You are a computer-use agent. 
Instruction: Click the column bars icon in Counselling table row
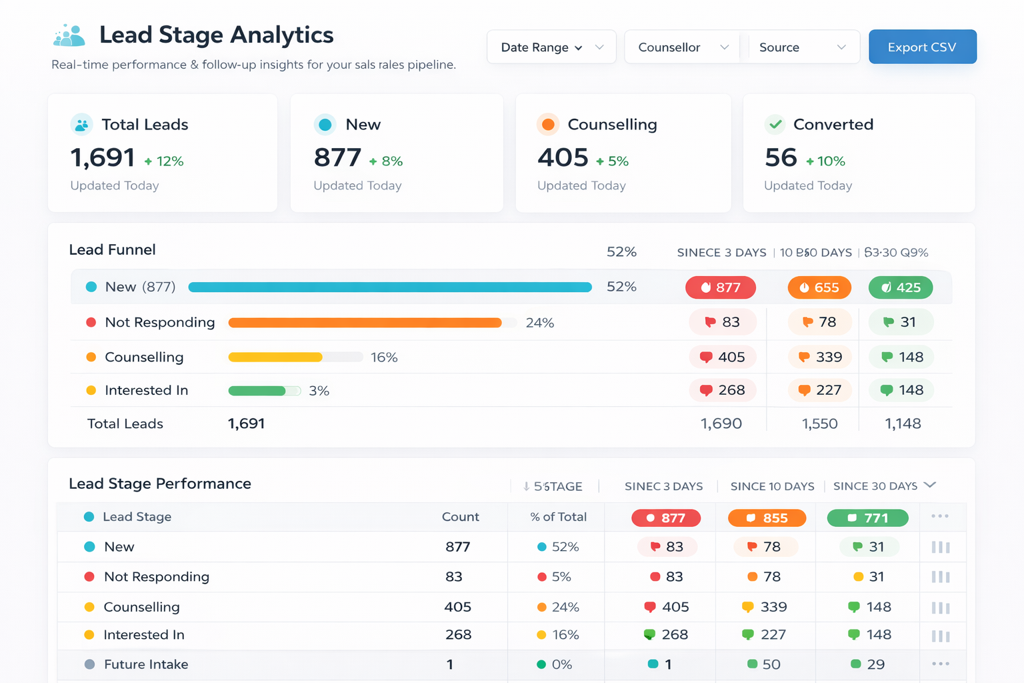click(940, 608)
